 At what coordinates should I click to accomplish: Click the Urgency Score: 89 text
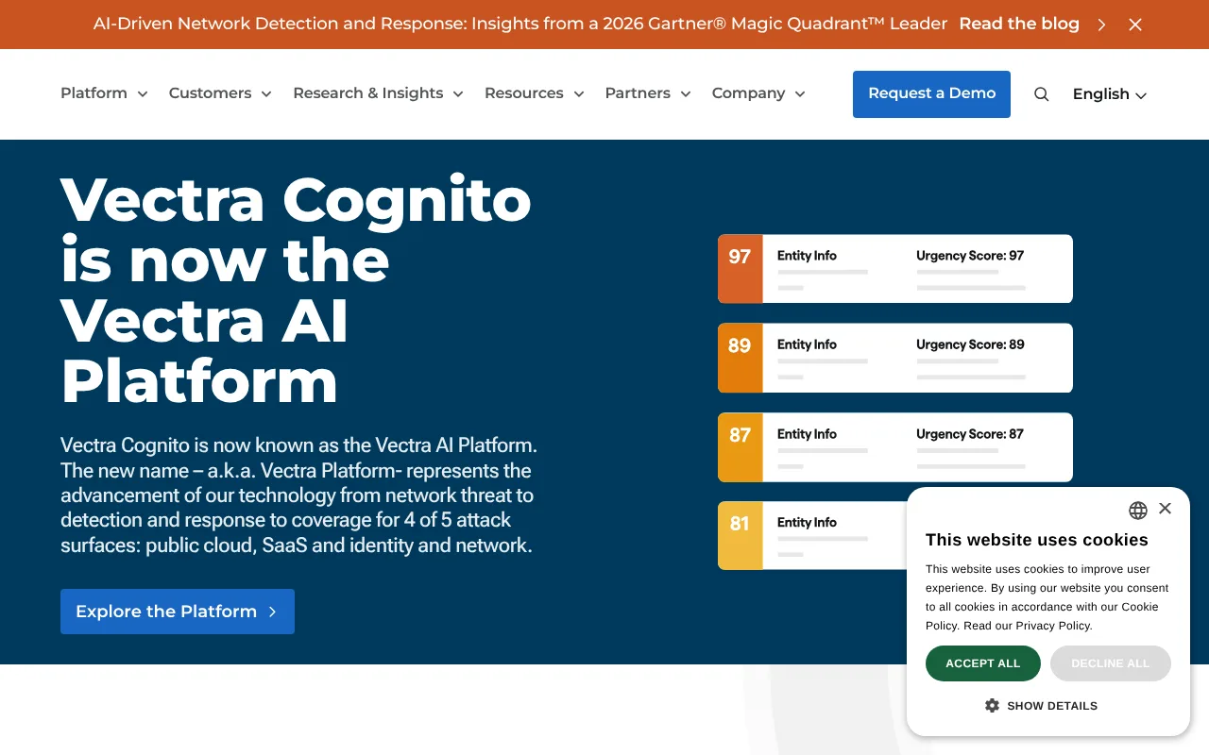(x=970, y=344)
